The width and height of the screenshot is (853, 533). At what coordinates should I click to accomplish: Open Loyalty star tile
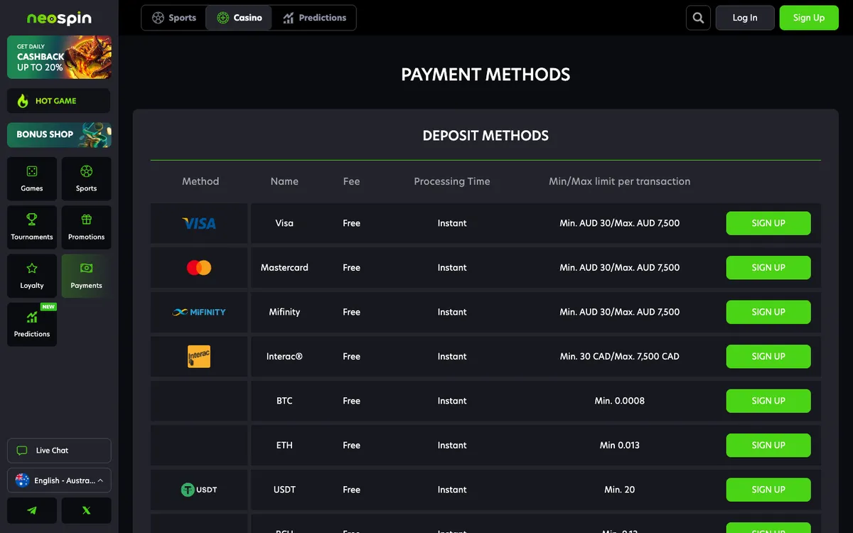tap(32, 276)
